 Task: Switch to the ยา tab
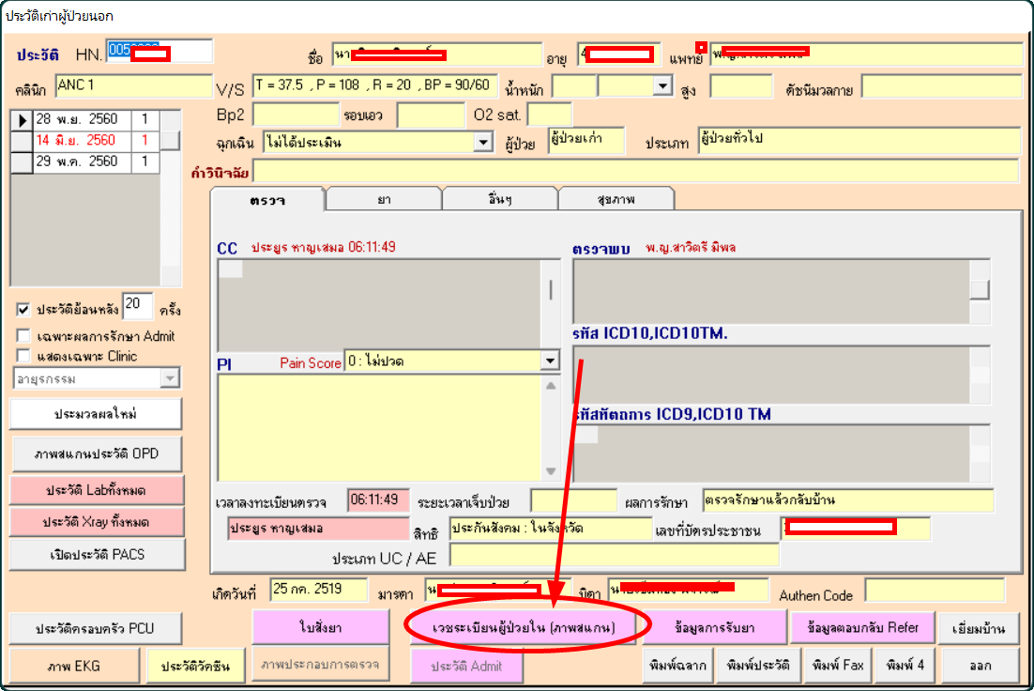[385, 199]
